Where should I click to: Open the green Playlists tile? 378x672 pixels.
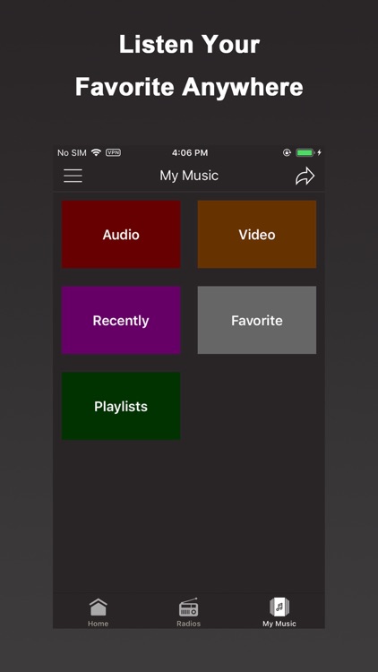121,406
